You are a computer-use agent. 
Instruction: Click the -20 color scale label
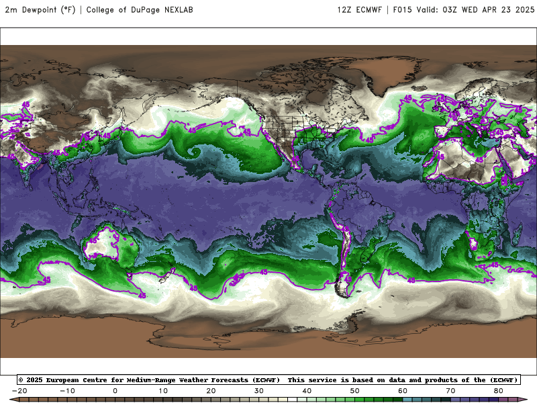[x=19, y=391]
